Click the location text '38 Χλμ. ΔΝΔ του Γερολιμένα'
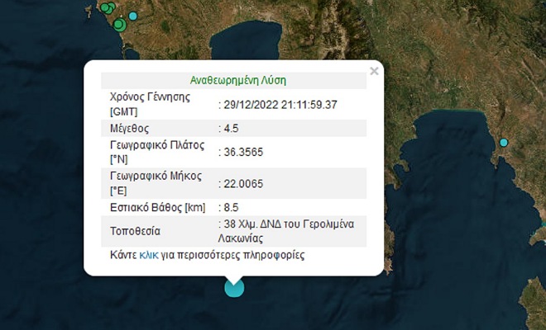The image size is (546, 330). click(x=289, y=224)
